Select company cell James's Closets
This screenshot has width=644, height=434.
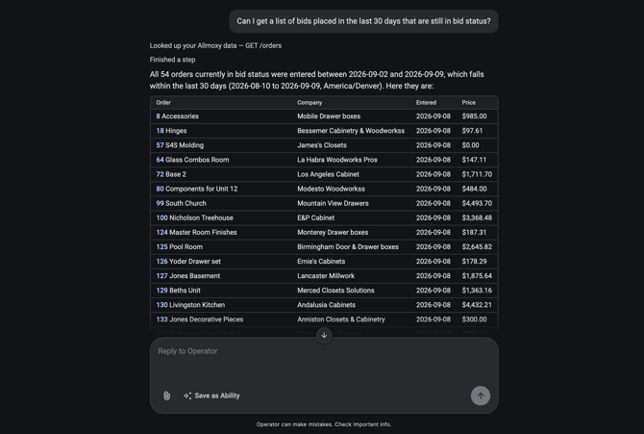coord(322,145)
